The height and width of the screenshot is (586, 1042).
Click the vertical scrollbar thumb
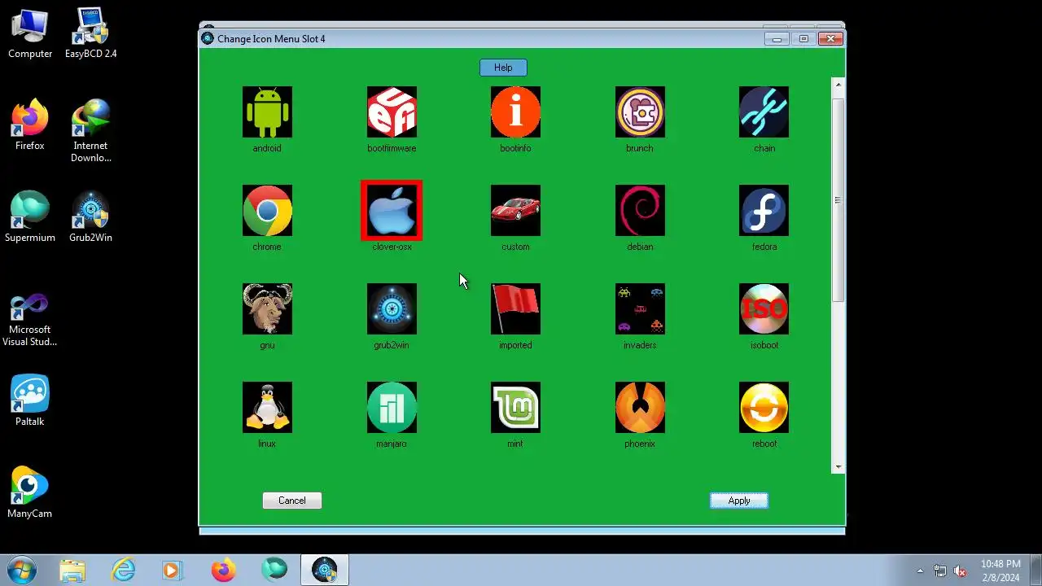(838, 200)
